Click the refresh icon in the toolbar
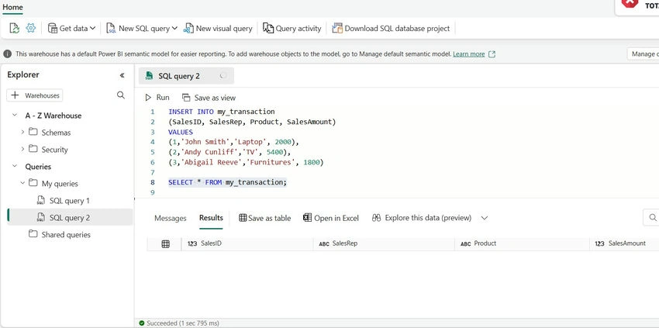 [14, 28]
